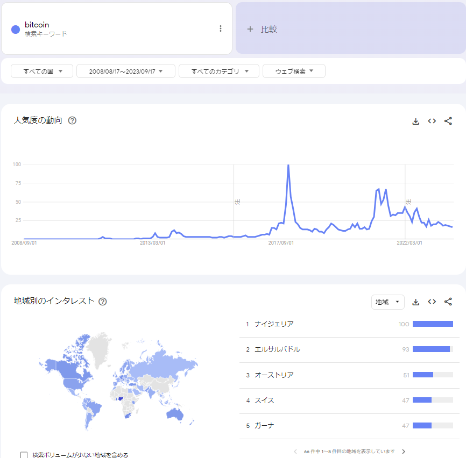Open the bitcoin term three-dot menu
This screenshot has height=458, width=466.
click(x=220, y=28)
